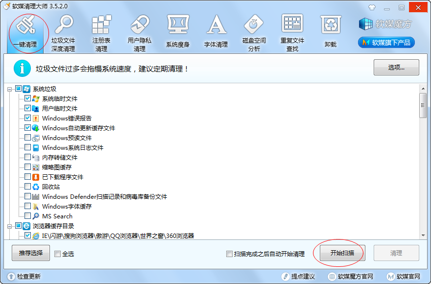Screen dimensions: 431x284
Task: Click 软媒旗下产品 button
Action: (x=386, y=43)
